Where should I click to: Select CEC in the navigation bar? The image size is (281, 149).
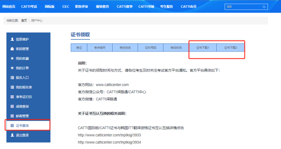click(66, 6)
